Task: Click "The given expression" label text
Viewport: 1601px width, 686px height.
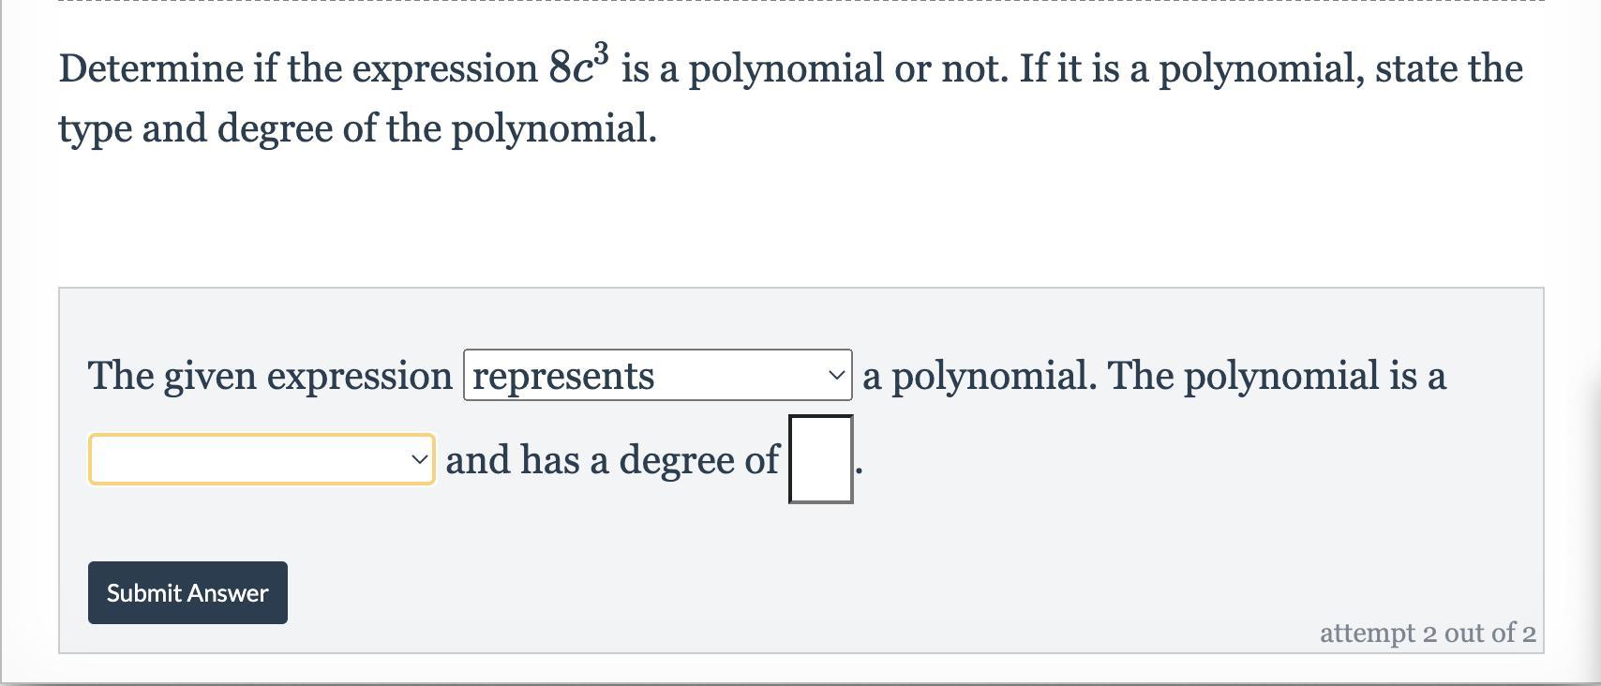Action: coord(270,376)
